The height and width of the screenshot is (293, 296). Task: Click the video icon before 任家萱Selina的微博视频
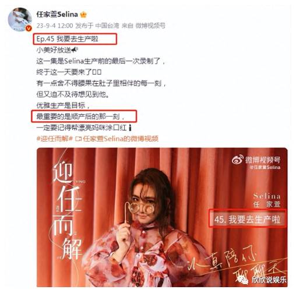(78, 139)
